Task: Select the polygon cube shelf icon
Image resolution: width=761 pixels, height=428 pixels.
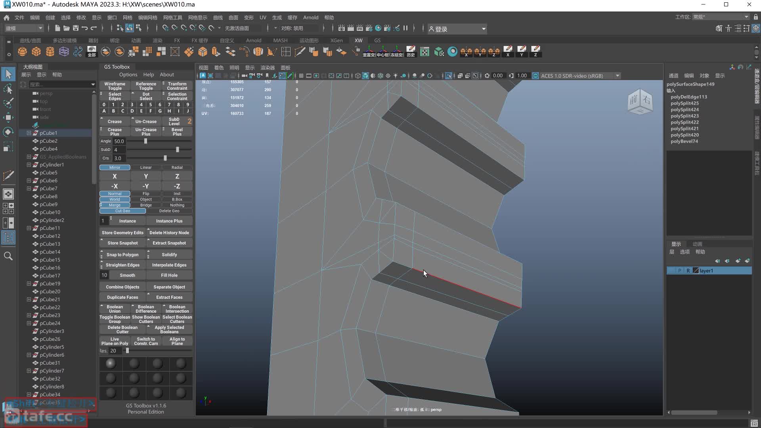Action: pyautogui.click(x=36, y=52)
